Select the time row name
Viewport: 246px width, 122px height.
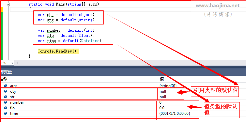pyautogui.click(x=14, y=114)
